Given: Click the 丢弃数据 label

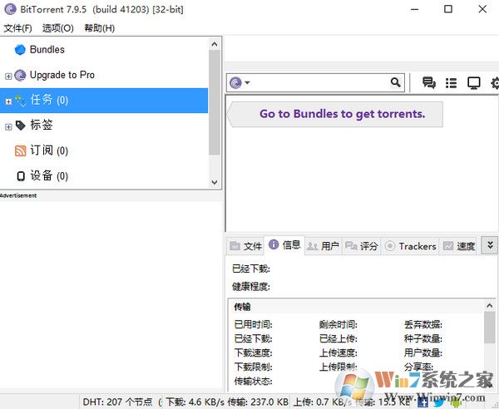Looking at the screenshot, I should [423, 324].
